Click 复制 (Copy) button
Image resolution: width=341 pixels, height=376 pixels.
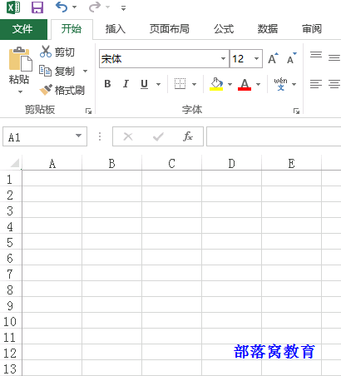57,71
